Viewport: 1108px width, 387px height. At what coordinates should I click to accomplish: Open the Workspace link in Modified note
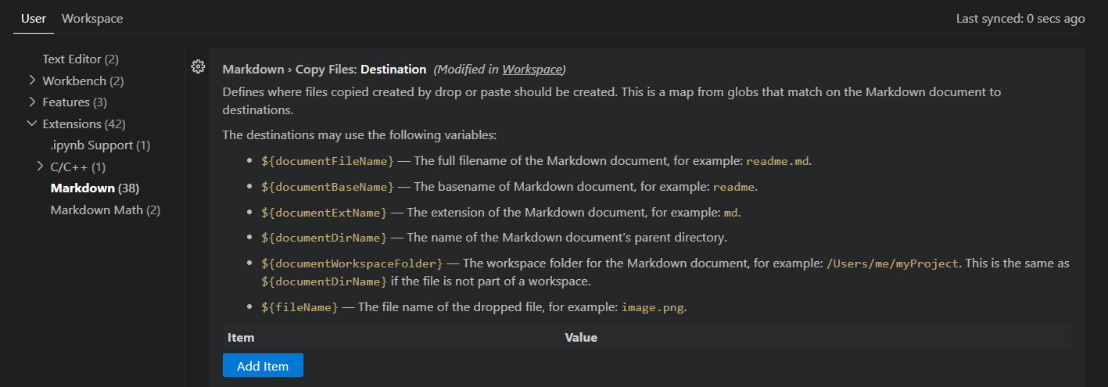[x=532, y=69]
